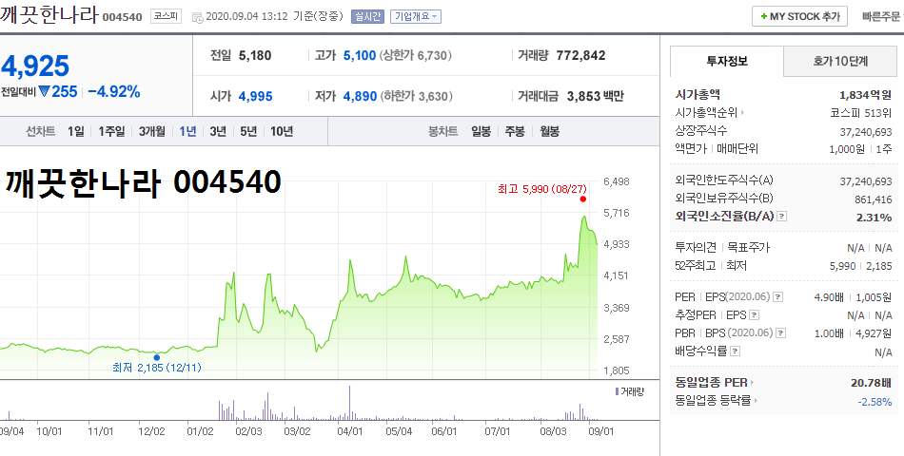Click the 시가 price 4,995
Image resolution: width=904 pixels, height=456 pixels.
(x=255, y=96)
